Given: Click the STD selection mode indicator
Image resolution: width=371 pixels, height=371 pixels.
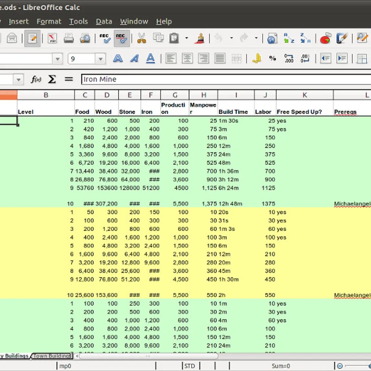Looking at the screenshot, I should 190,366.
